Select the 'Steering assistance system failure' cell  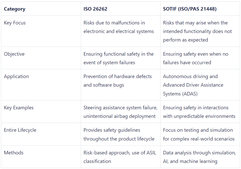pos(120,112)
